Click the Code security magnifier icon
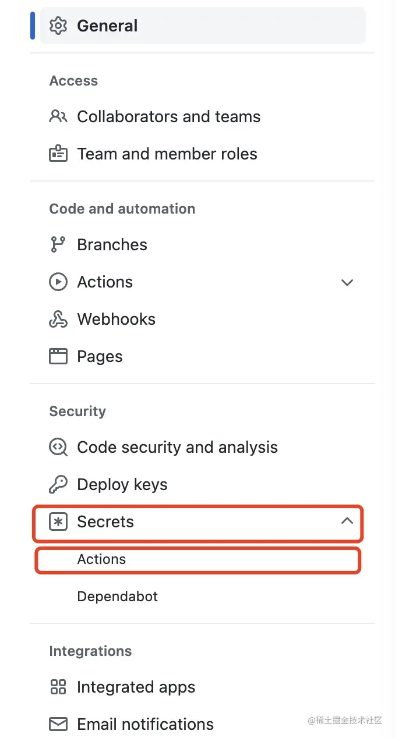This screenshot has width=395, height=738. pyautogui.click(x=58, y=447)
